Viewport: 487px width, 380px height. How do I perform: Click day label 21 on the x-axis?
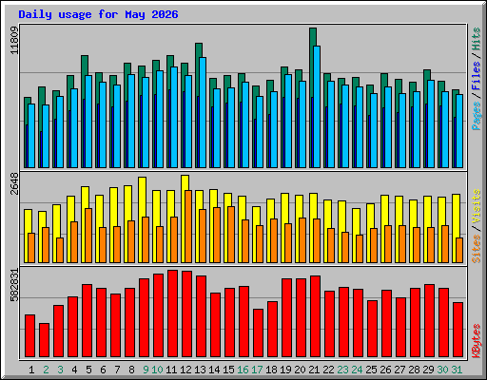tap(314, 370)
